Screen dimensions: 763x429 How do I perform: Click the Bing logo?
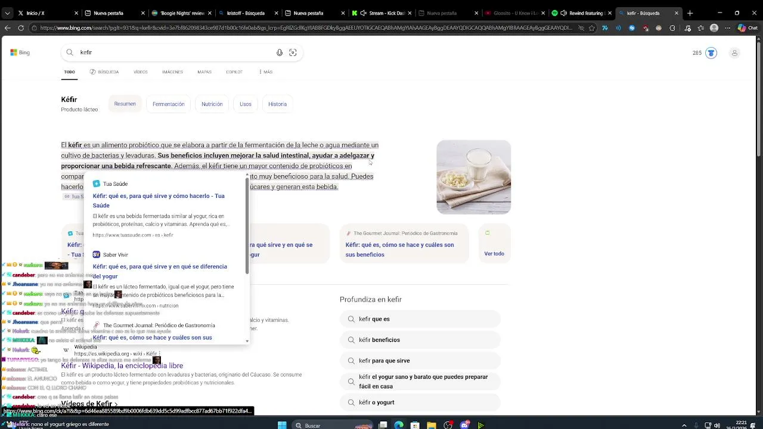tap(20, 52)
